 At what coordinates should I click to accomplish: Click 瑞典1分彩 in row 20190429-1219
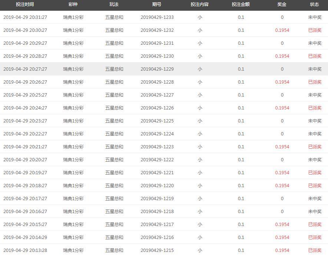coord(73,199)
